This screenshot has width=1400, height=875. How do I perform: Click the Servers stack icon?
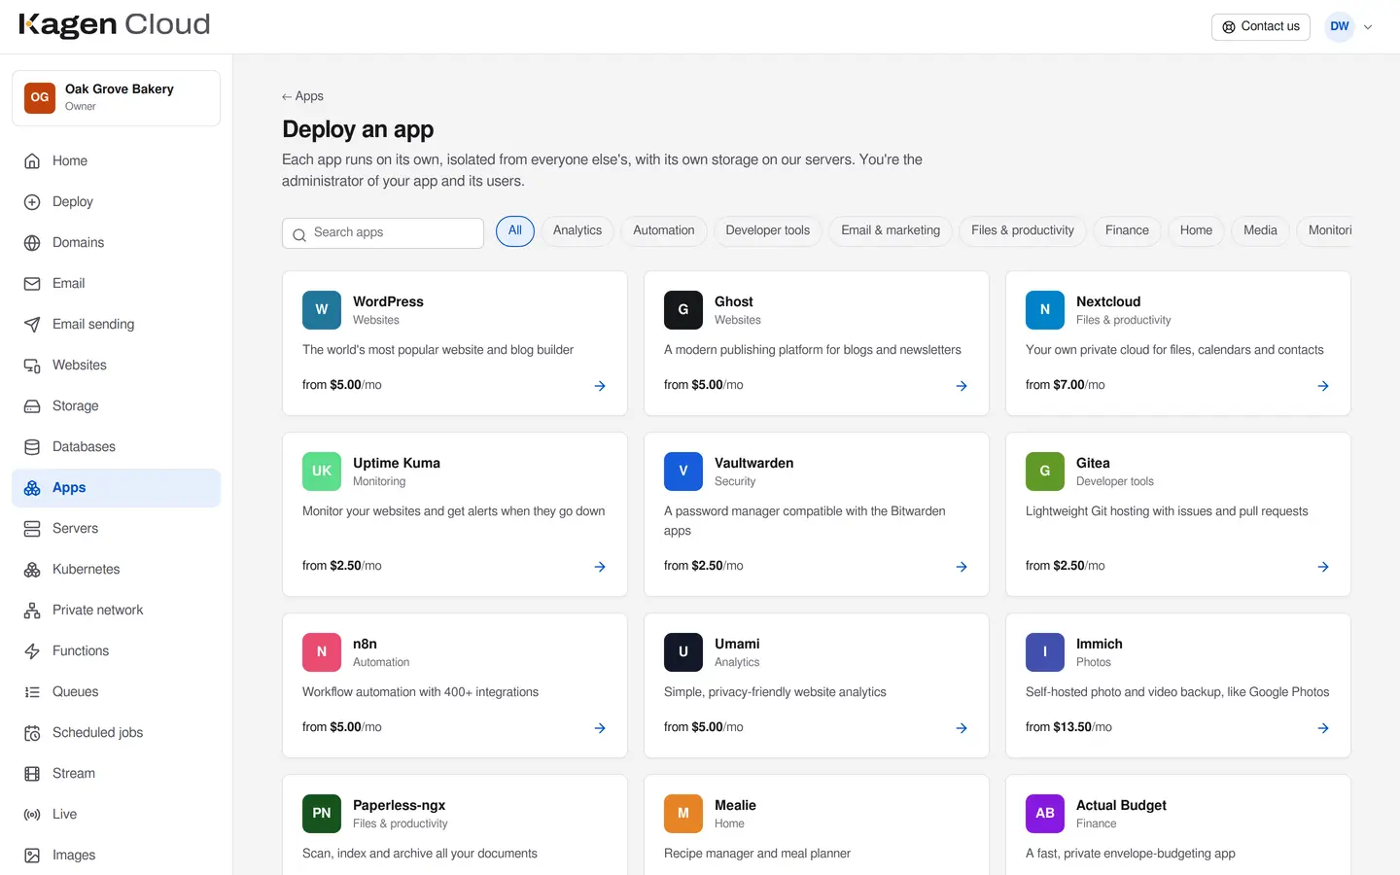[x=32, y=529]
